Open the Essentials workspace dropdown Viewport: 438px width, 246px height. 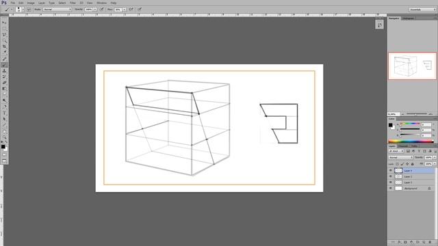(x=422, y=10)
